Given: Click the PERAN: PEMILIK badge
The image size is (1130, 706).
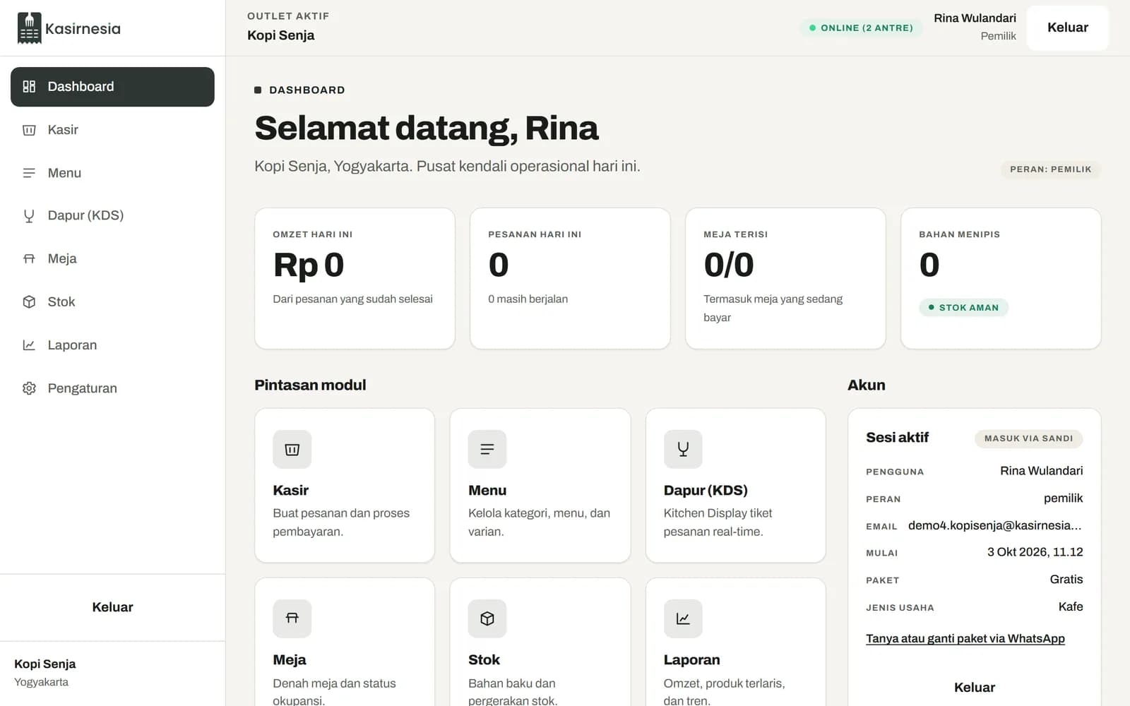Looking at the screenshot, I should point(1050,169).
